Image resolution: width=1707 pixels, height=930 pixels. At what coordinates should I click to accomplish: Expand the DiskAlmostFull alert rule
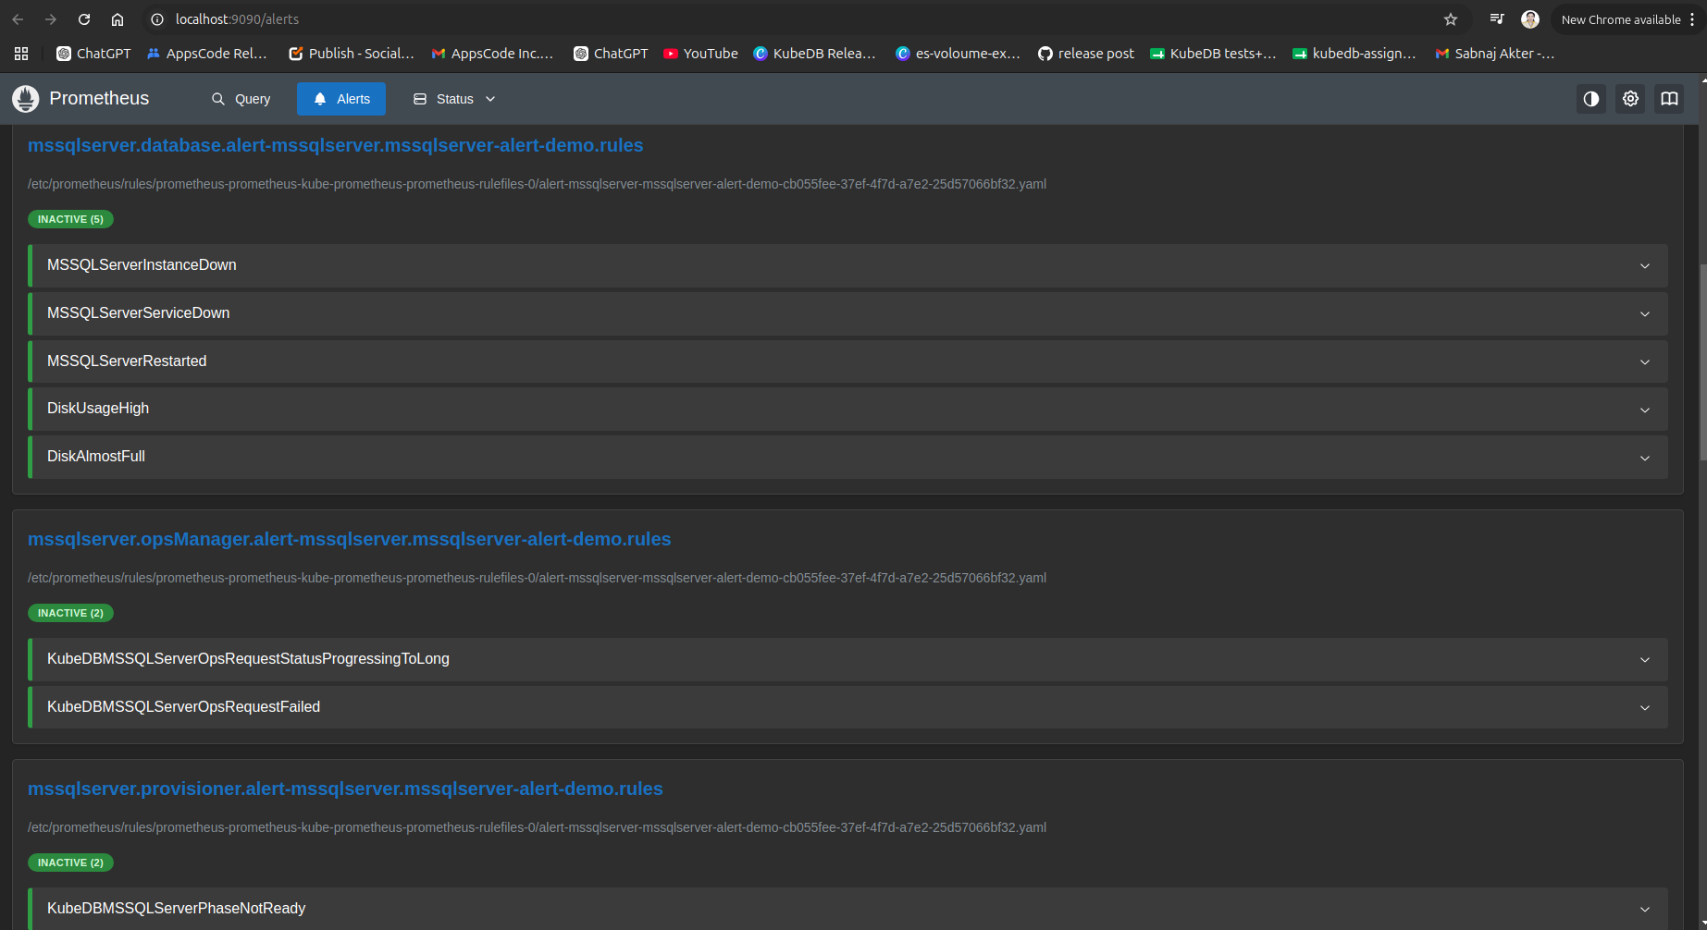pos(848,457)
